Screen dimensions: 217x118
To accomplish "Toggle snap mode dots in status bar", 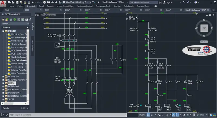I will 152,115.
